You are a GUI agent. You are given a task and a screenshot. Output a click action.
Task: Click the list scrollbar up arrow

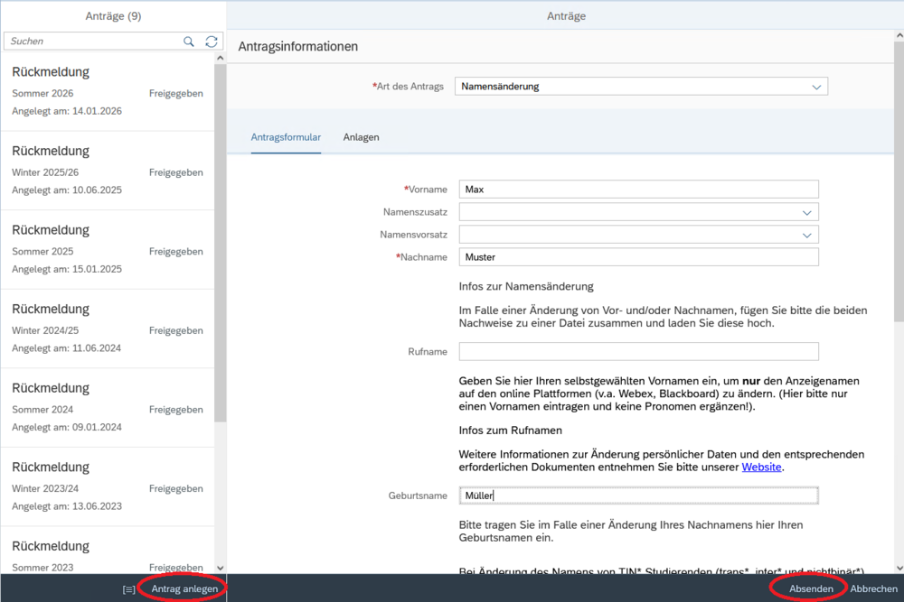[x=221, y=58]
